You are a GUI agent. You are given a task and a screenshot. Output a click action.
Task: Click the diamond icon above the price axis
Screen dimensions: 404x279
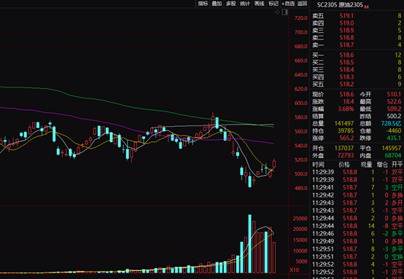[277, 12]
